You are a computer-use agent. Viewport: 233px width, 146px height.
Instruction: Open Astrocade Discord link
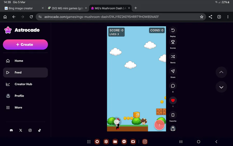(x=11, y=130)
